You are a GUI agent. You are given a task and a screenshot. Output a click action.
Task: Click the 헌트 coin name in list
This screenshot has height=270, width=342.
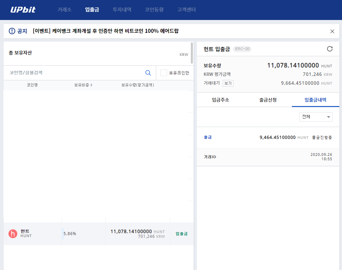[25, 231]
